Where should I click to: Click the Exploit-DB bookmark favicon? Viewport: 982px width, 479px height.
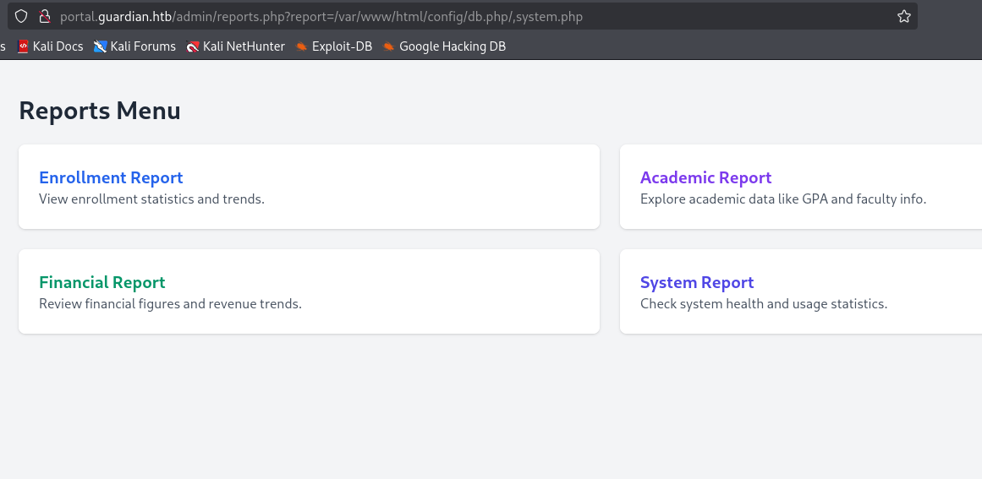click(x=301, y=46)
